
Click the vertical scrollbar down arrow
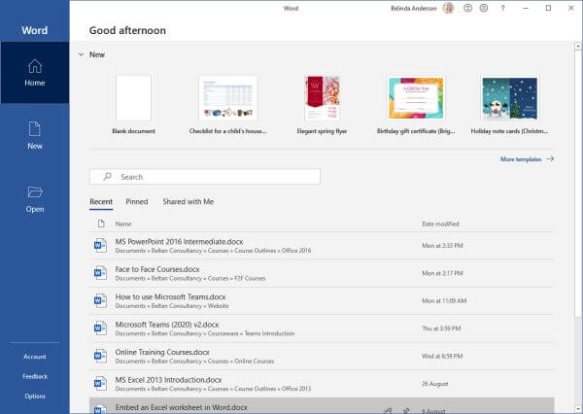(578, 408)
